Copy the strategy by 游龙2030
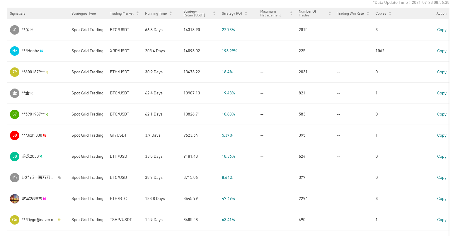 point(442,157)
